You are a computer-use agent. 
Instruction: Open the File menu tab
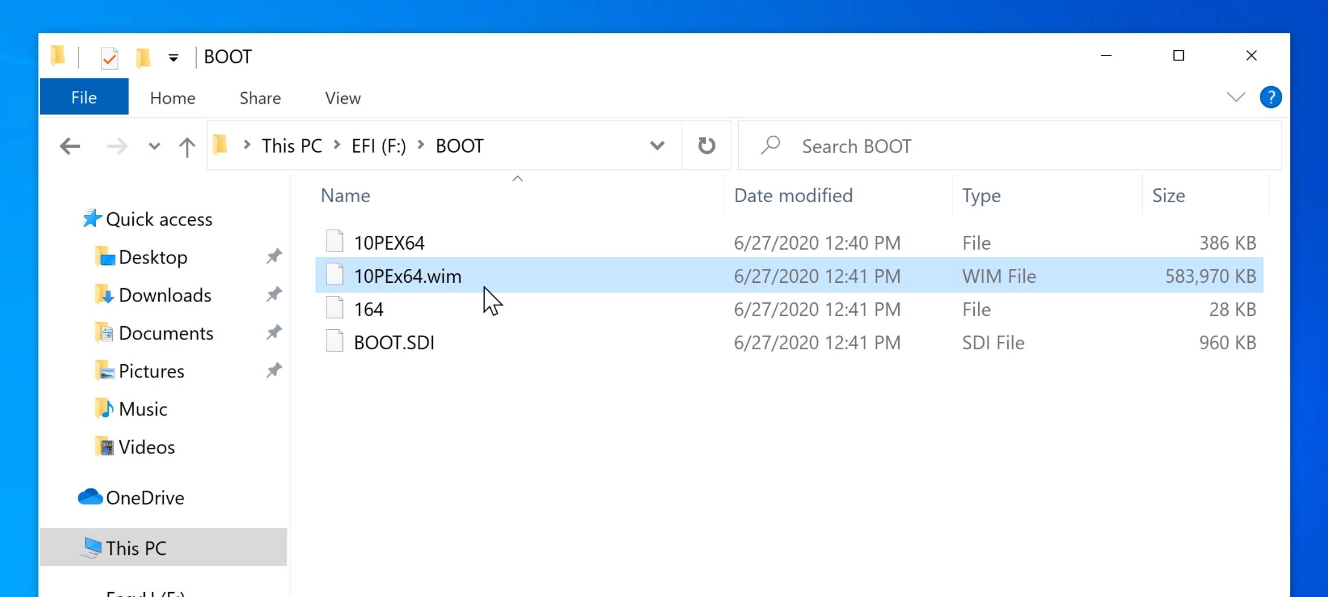pos(84,97)
